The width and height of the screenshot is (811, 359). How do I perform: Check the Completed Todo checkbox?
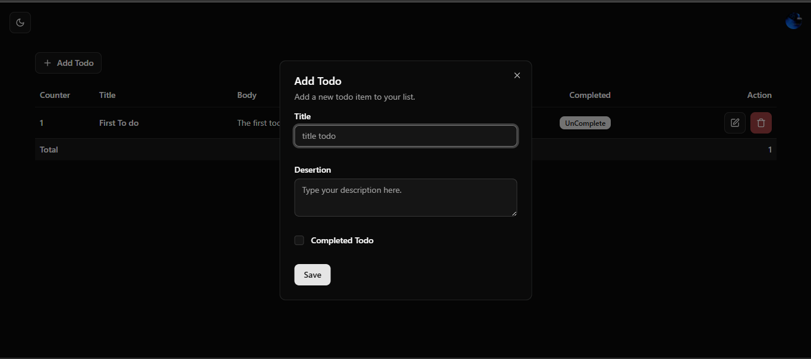pos(299,240)
